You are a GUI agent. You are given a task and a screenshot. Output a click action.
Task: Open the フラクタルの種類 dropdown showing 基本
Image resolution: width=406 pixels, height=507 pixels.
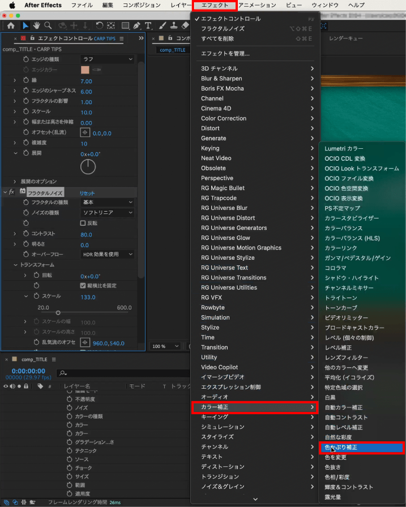pos(107,202)
